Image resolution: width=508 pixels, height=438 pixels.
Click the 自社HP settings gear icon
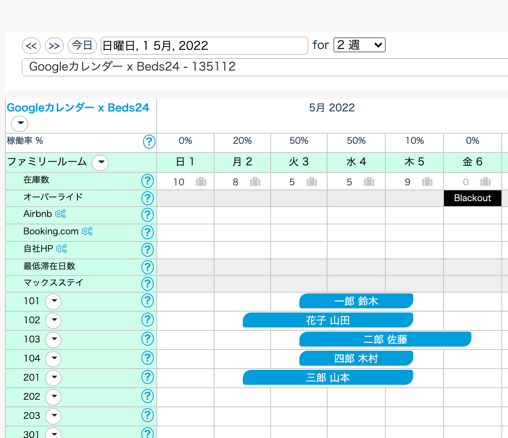tap(61, 249)
